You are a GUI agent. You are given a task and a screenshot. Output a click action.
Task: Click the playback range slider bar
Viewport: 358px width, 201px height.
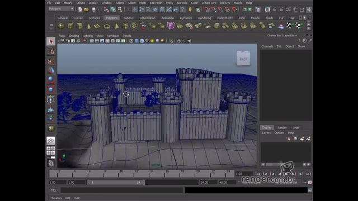[x=116, y=183]
